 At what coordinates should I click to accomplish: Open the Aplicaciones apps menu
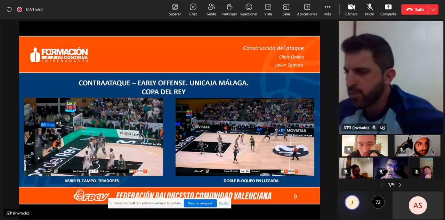point(307,10)
